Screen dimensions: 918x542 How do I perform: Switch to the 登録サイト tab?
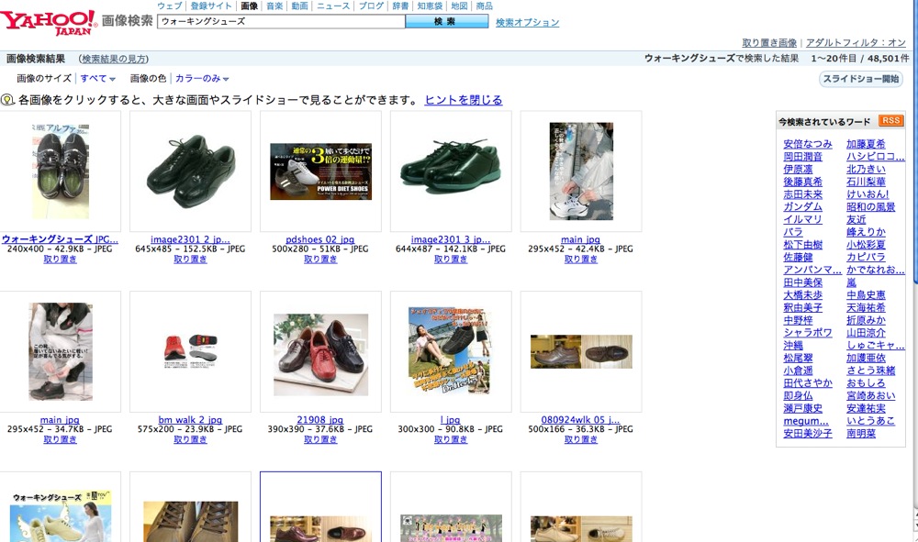coord(211,6)
